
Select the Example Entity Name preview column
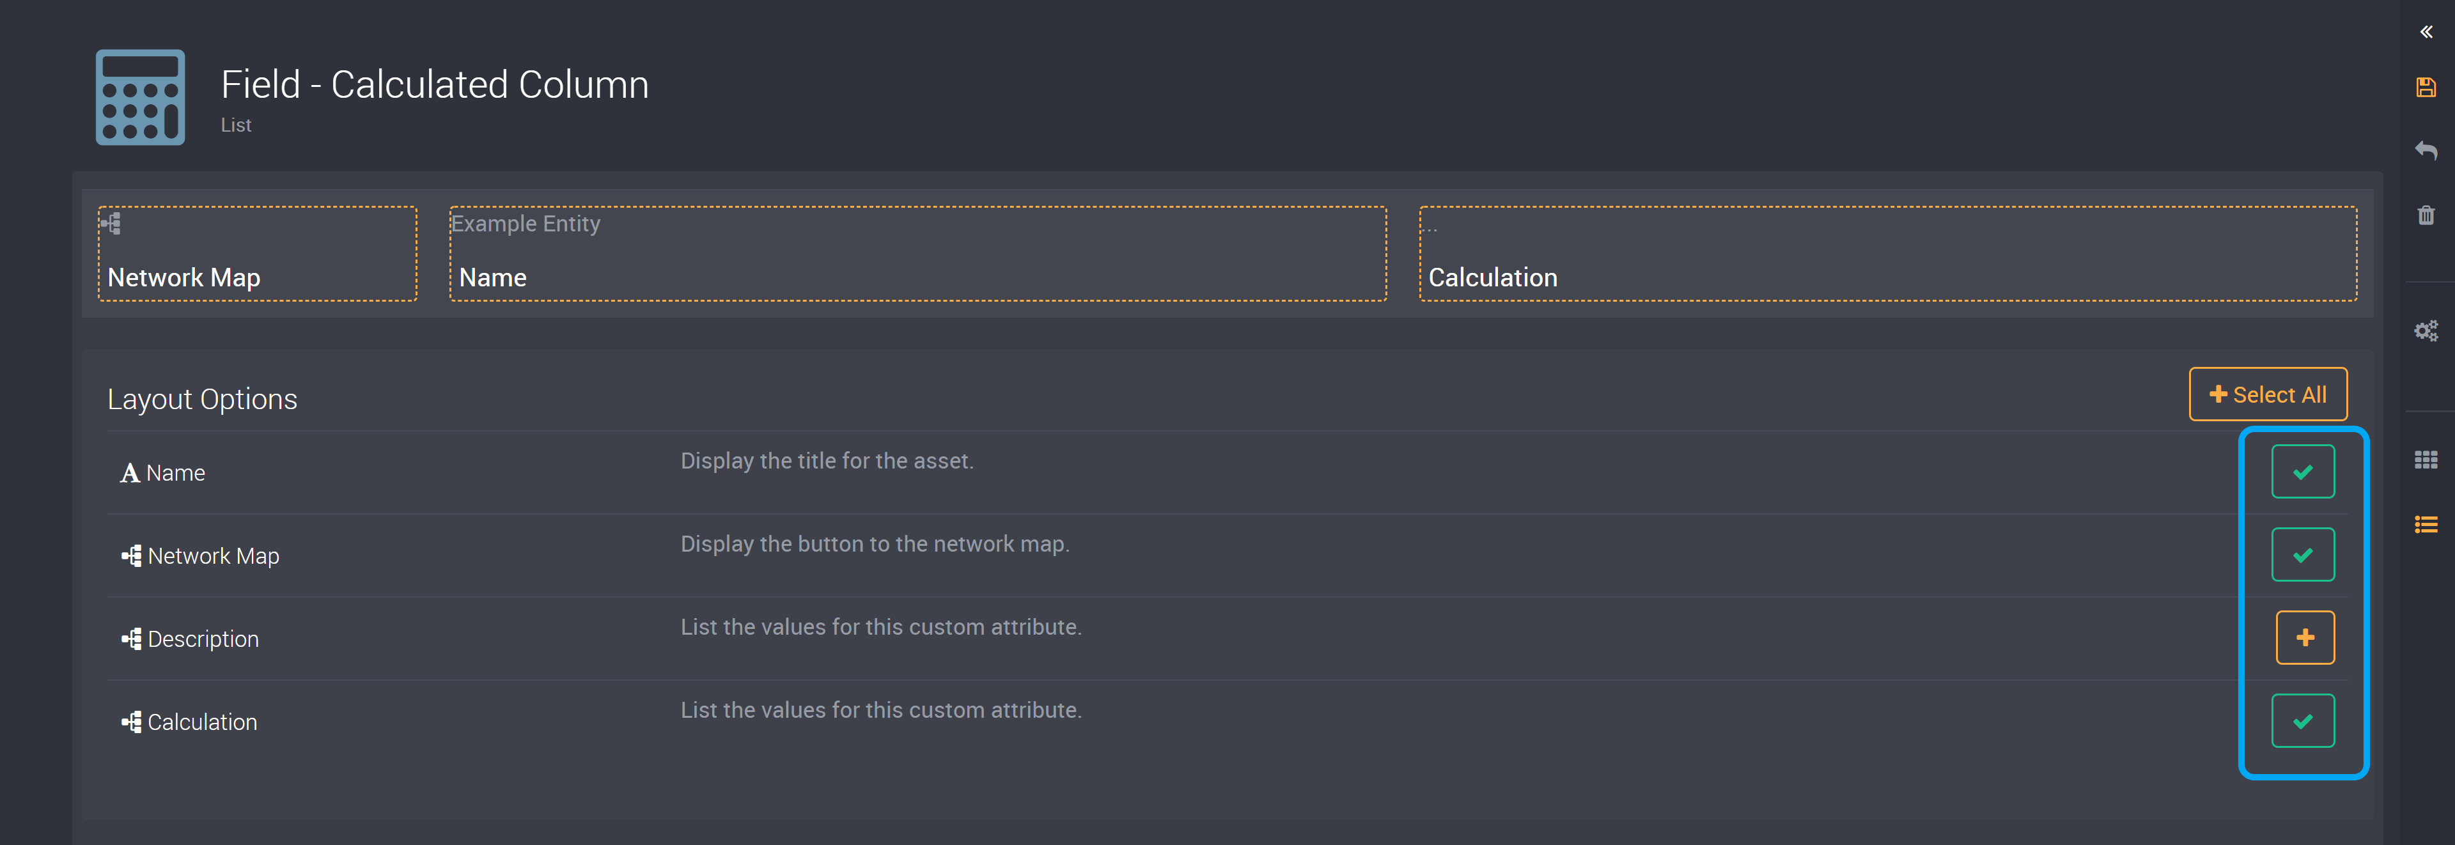[918, 253]
